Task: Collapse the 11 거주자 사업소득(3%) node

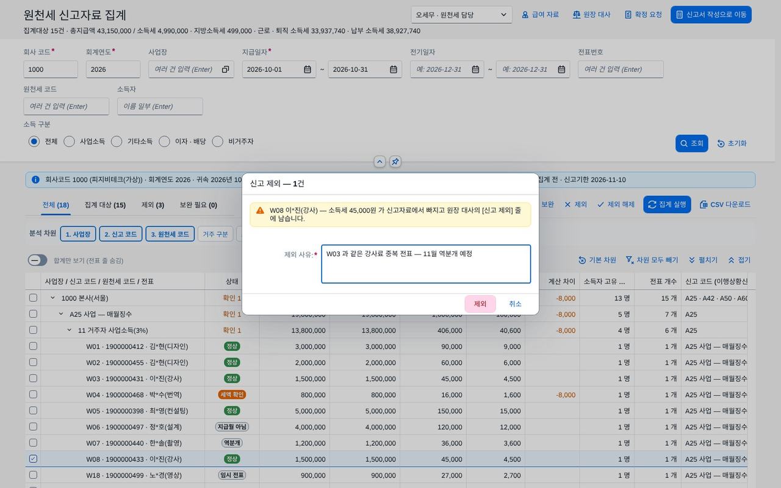Action: tap(69, 330)
